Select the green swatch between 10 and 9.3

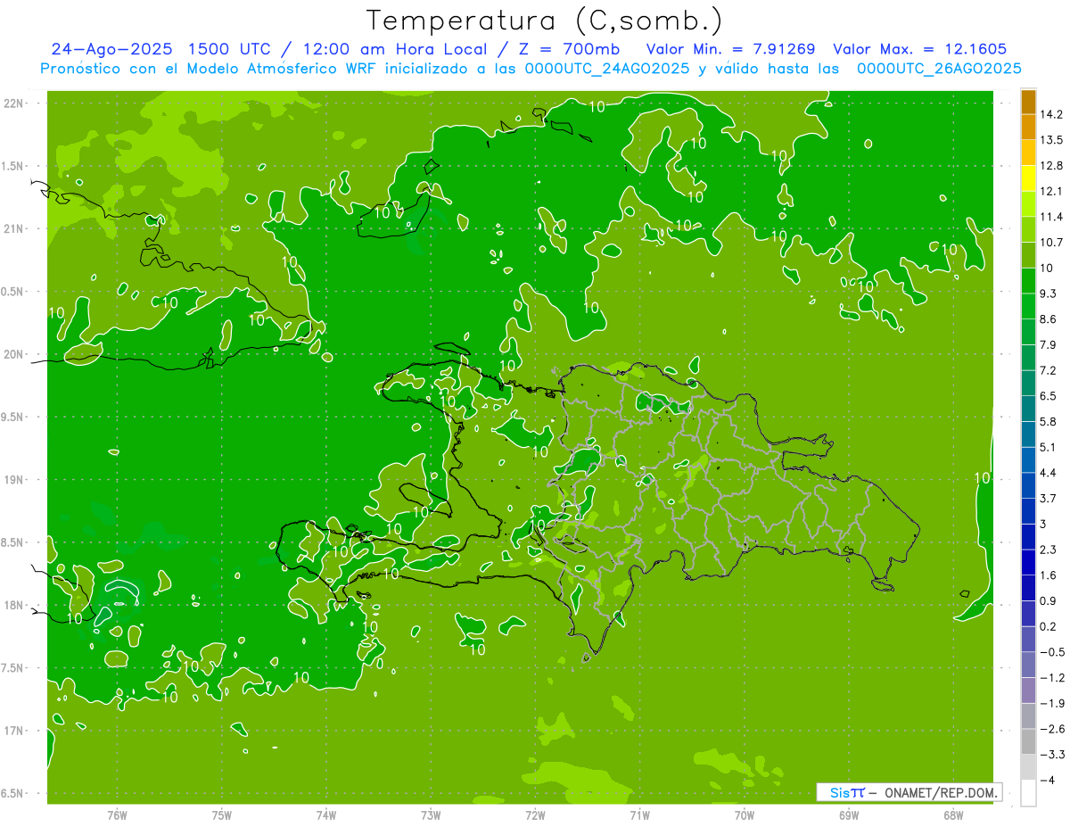click(x=1028, y=281)
